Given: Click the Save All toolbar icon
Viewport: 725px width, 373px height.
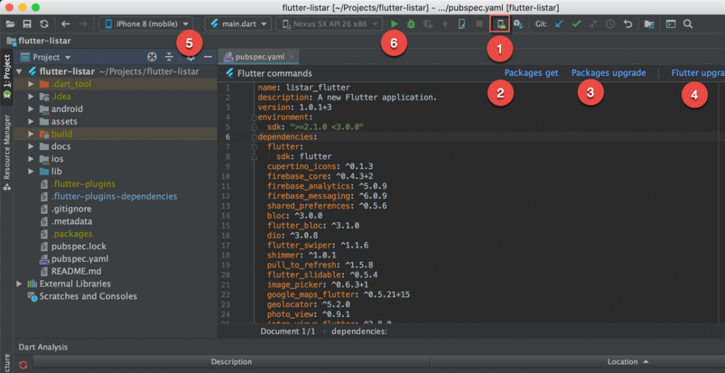Looking at the screenshot, I should (x=28, y=24).
